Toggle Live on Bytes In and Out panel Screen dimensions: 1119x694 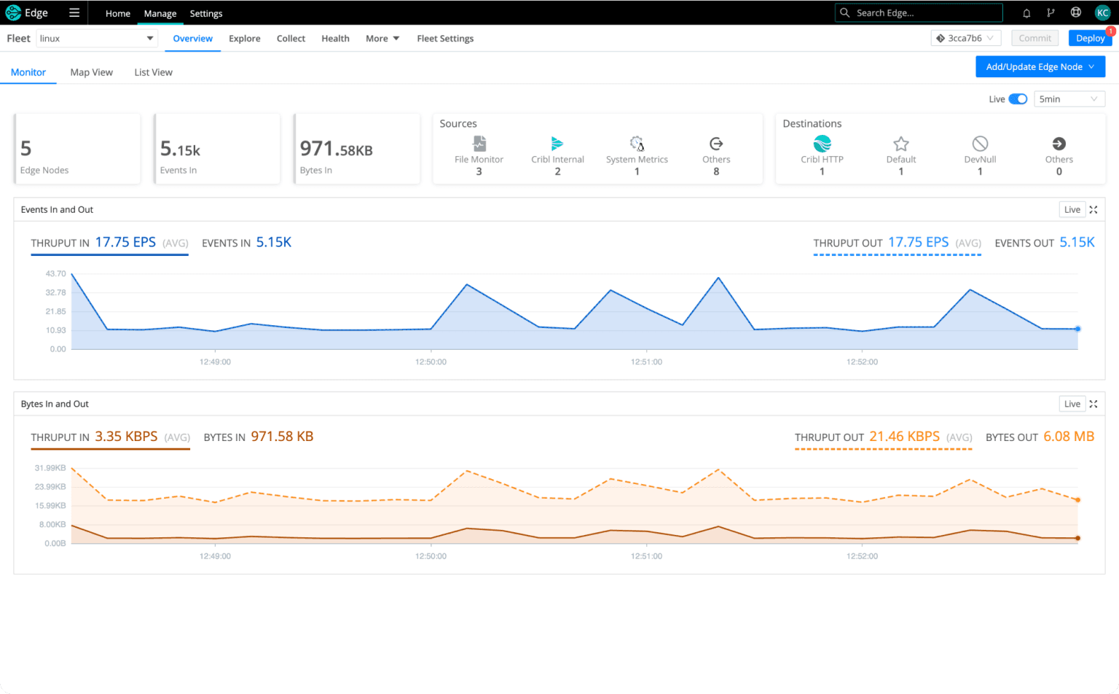coord(1072,404)
